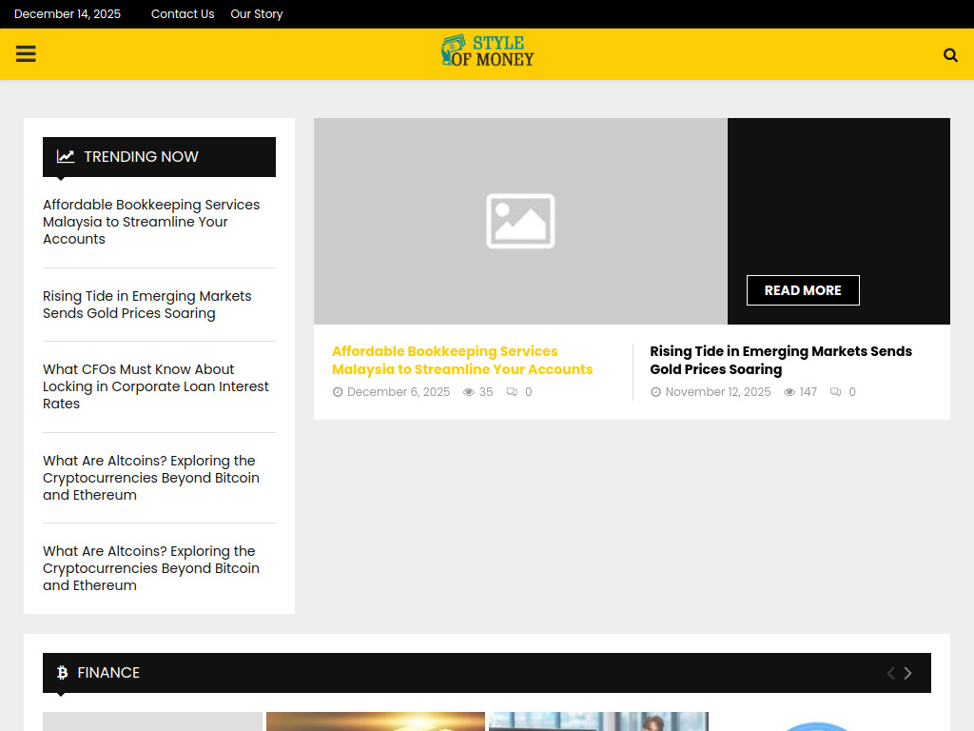
Task: Open the Contact Us page
Action: coord(183,14)
